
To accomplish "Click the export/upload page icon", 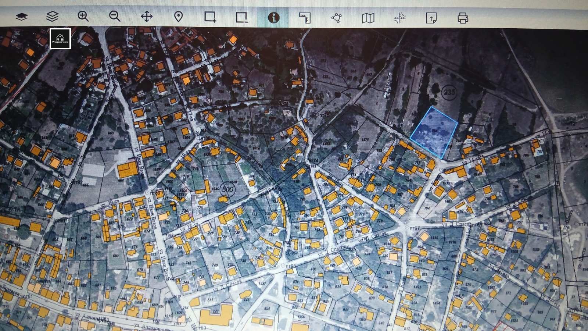I will [x=431, y=18].
